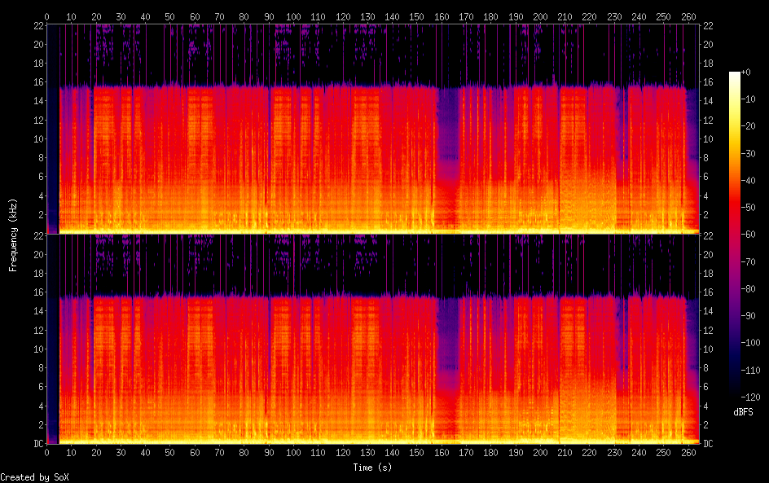Select the '-90' value on color scale
This screenshot has width=769, height=483.
748,316
